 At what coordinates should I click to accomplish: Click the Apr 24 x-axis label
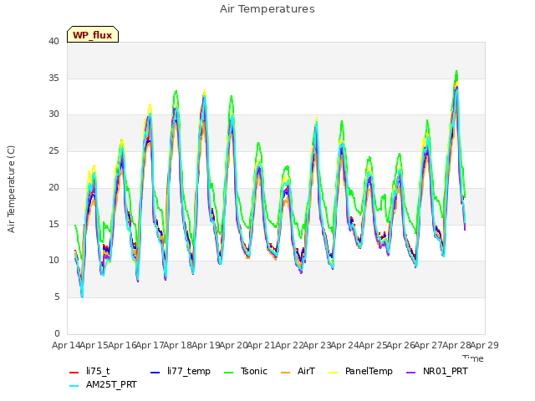pos(345,345)
